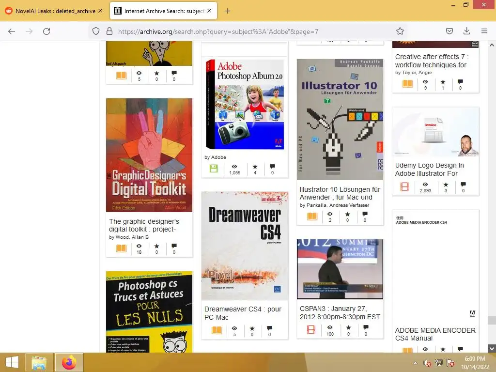Select the Internet Archive Search tab
Screen dimensions: 496x372
coord(164,11)
